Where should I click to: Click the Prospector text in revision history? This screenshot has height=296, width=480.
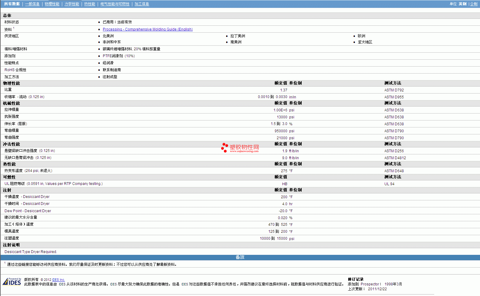point(370,284)
